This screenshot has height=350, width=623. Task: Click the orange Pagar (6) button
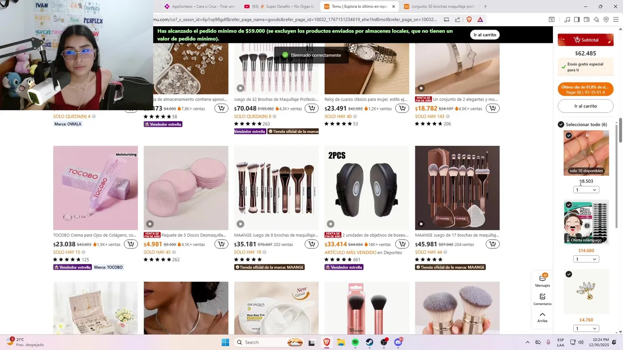[586, 89]
